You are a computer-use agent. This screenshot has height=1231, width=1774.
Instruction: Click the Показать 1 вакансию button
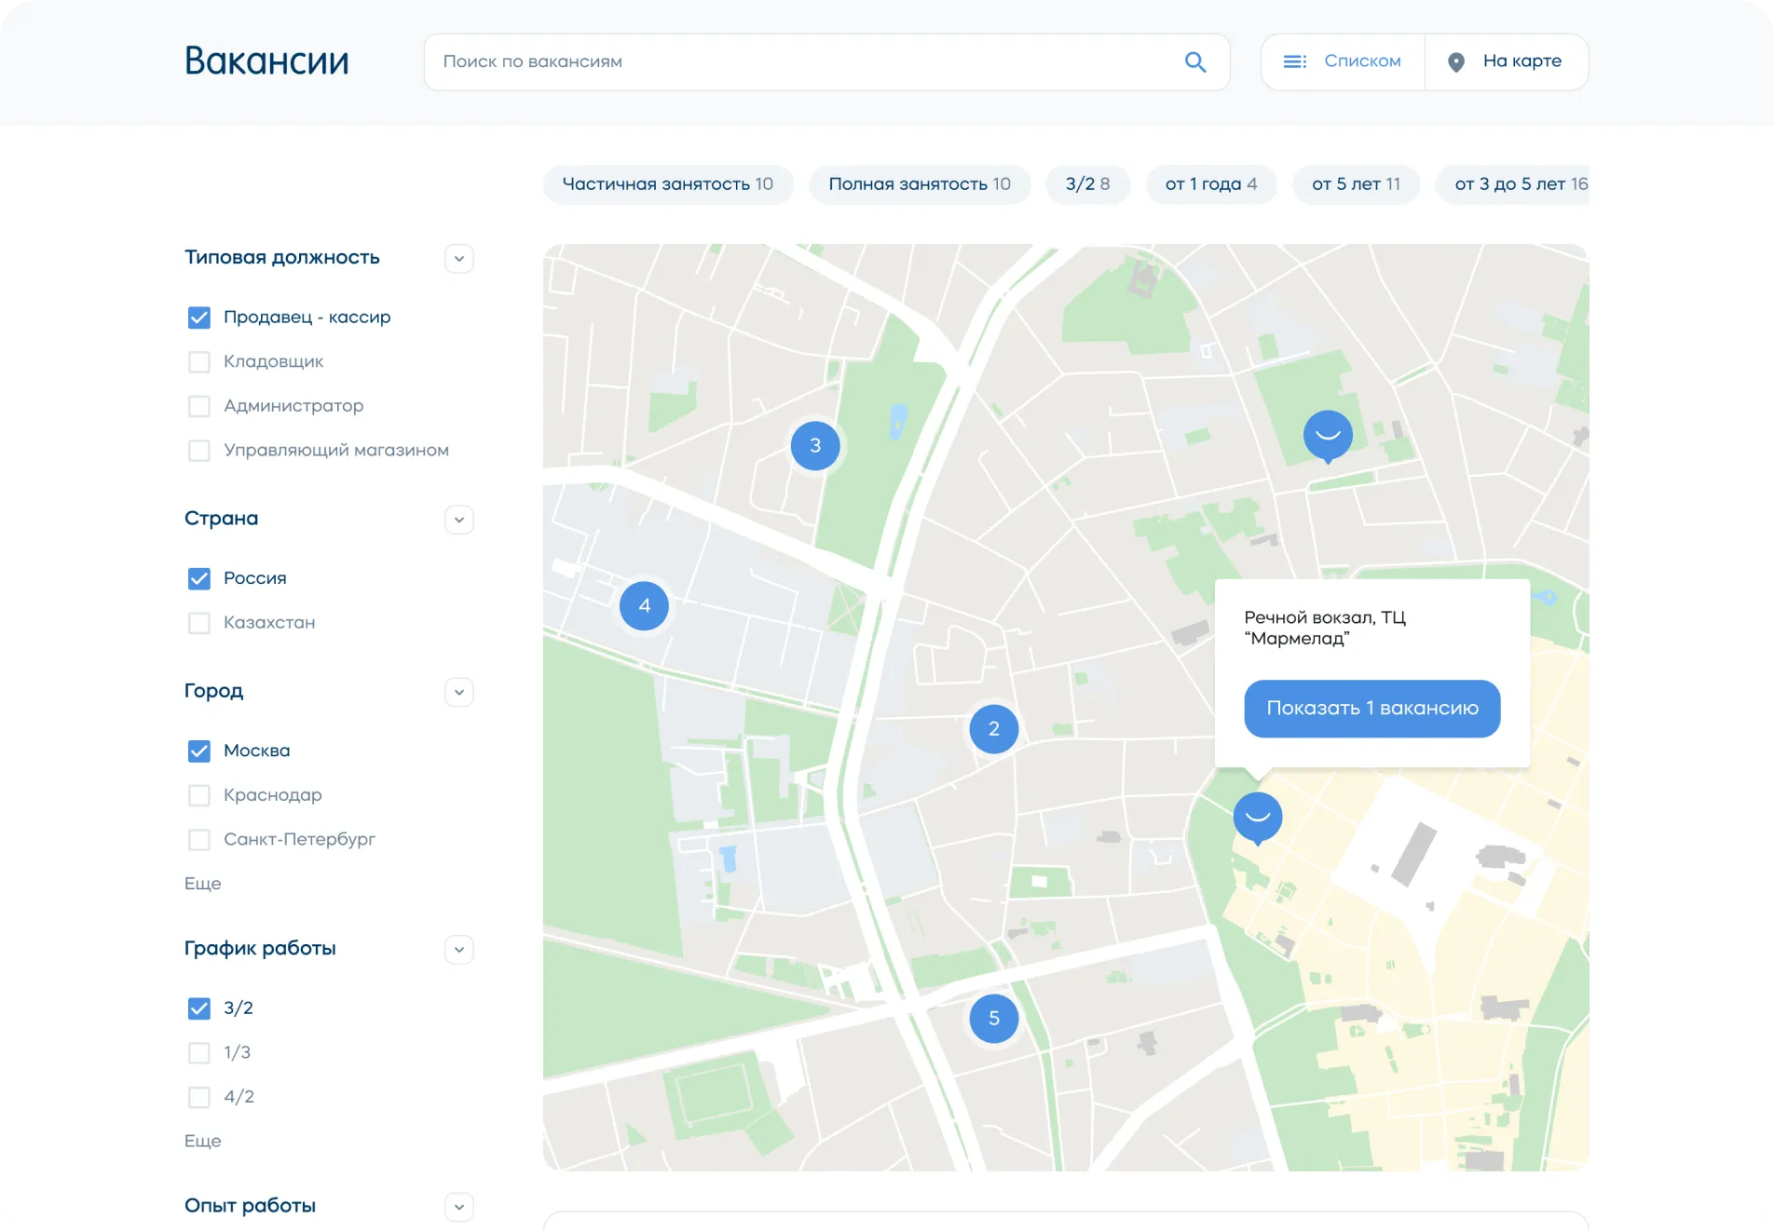click(x=1372, y=709)
